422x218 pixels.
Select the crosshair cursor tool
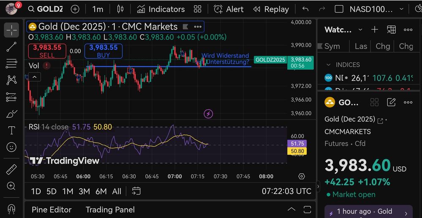click(11, 30)
